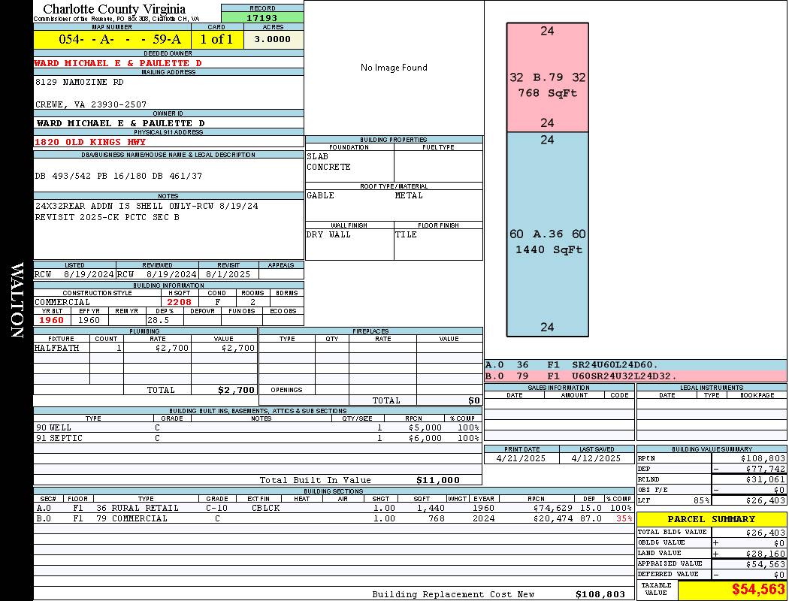Select building section B.0 Commercial row
Image resolution: width=789 pixels, height=601 pixels.
[x=334, y=518]
